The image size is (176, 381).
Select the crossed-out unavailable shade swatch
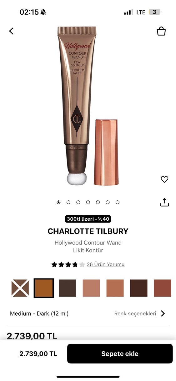(20, 288)
